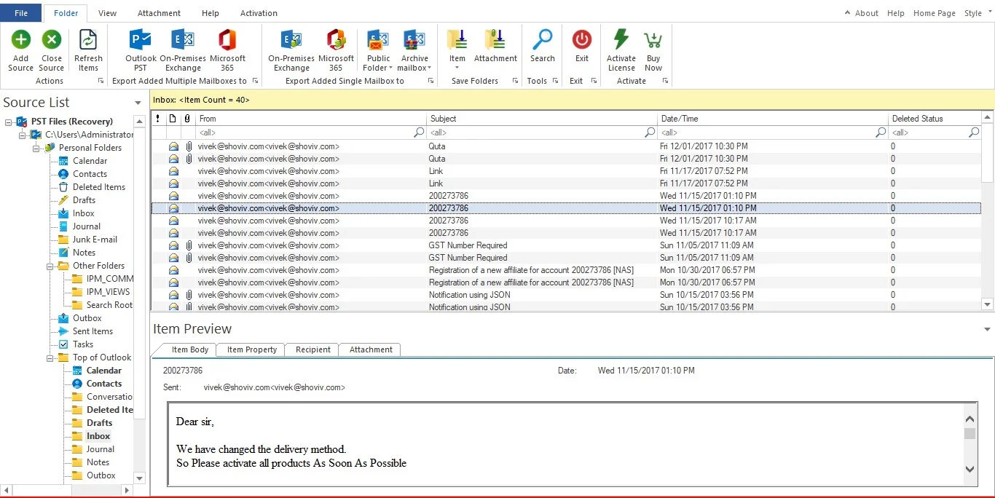Click the Export Added Single Mailbox launcher icon
This screenshot has height=498, width=995.
click(x=430, y=81)
